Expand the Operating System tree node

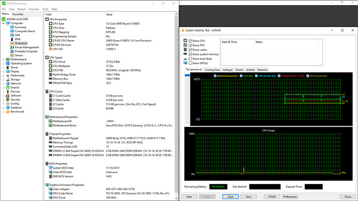click(3, 64)
